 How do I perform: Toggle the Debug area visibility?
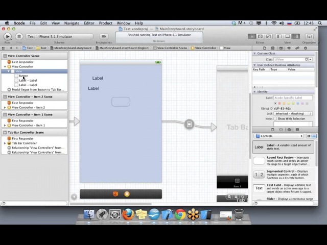point(288,36)
